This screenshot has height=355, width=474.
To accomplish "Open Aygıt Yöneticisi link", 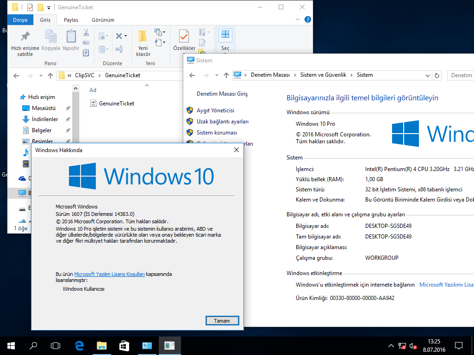I will (x=215, y=110).
